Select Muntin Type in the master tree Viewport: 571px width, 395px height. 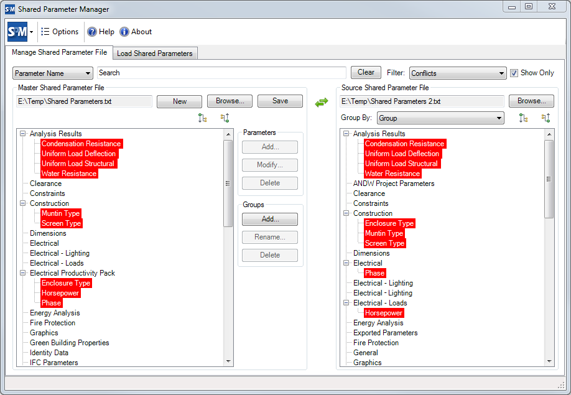(x=61, y=213)
